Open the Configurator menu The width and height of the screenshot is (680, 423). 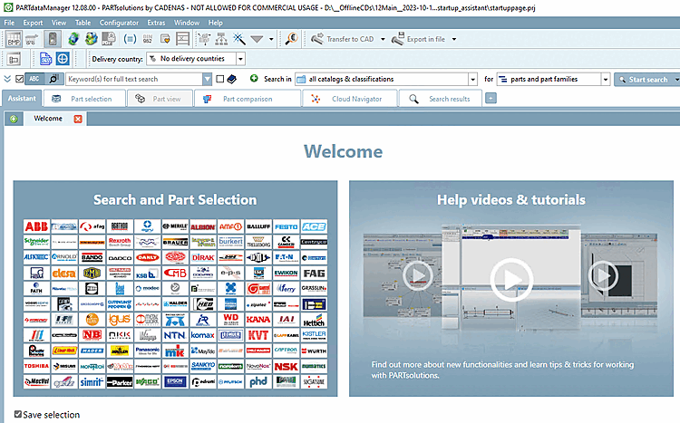119,22
